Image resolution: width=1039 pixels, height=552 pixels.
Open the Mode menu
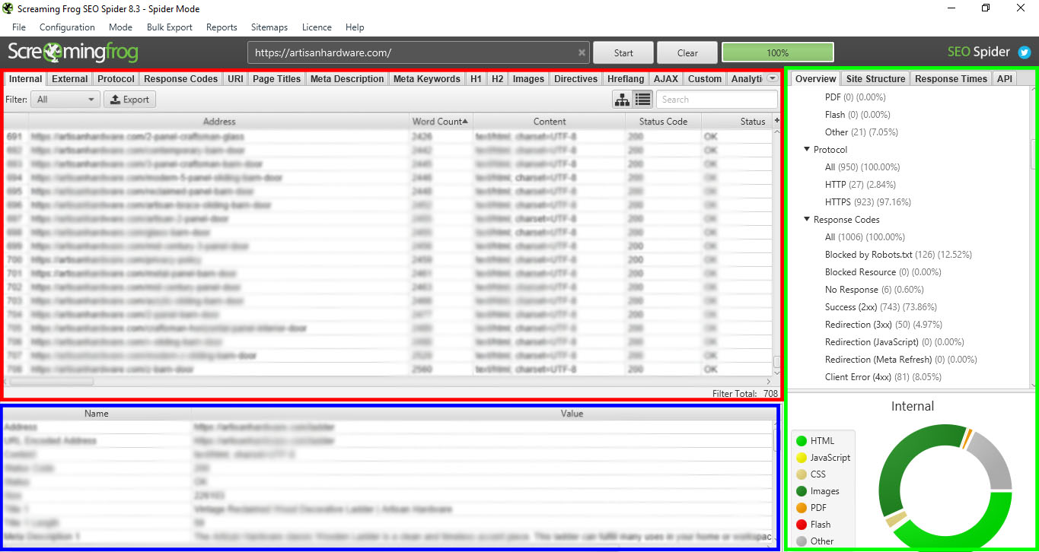click(120, 27)
